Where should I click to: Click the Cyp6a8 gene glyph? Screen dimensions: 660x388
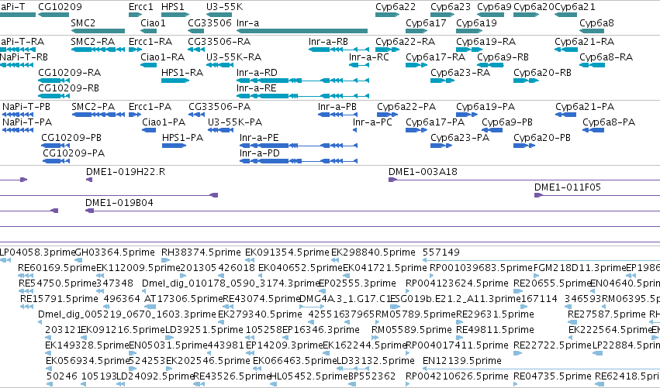coord(593,31)
